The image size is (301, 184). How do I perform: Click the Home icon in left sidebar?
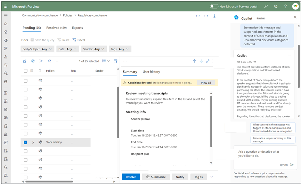6,24
